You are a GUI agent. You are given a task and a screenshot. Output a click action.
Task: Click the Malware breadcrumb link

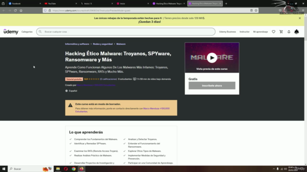(121, 44)
